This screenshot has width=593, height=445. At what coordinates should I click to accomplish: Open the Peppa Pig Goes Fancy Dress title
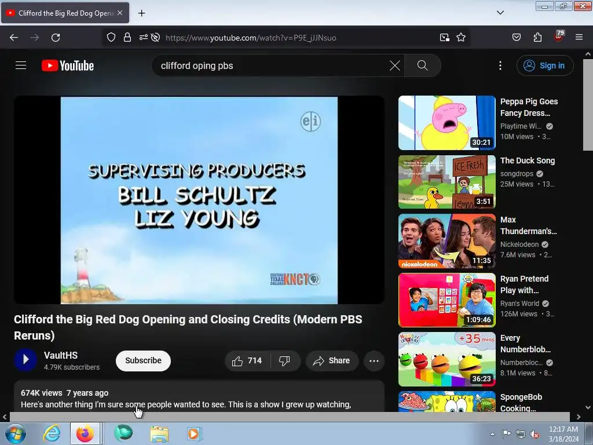click(x=529, y=107)
